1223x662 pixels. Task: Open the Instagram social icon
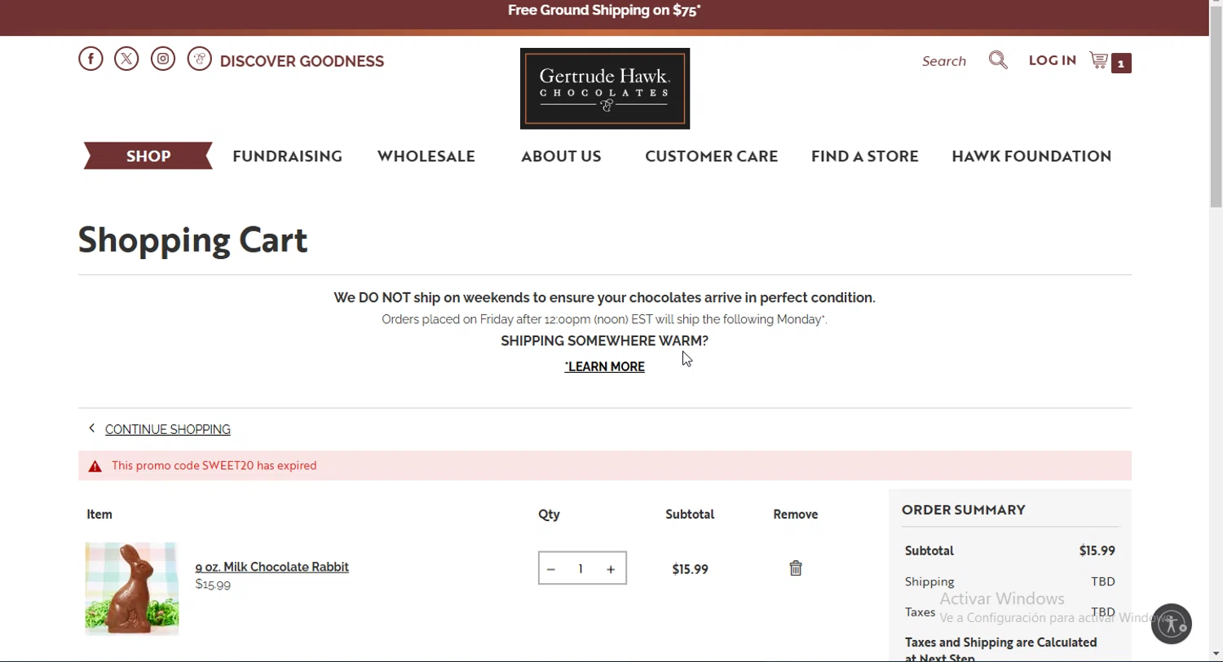pyautogui.click(x=163, y=59)
